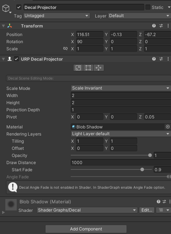Collapse the Transform component foldout
The image size is (171, 234).
(x=3, y=26)
